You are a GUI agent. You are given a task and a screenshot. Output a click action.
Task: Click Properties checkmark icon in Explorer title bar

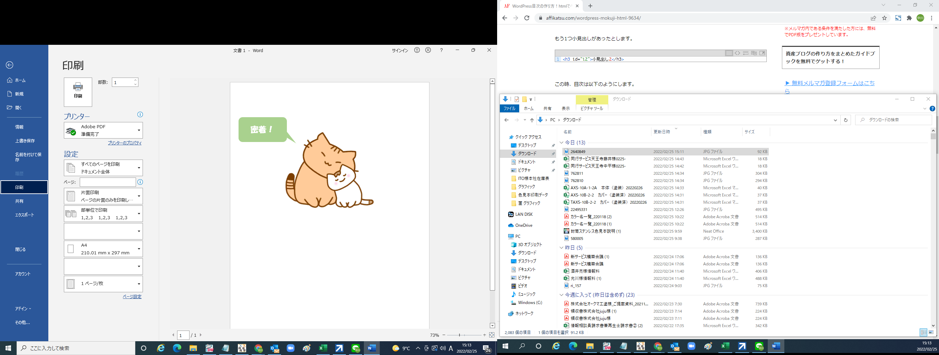pyautogui.click(x=516, y=99)
